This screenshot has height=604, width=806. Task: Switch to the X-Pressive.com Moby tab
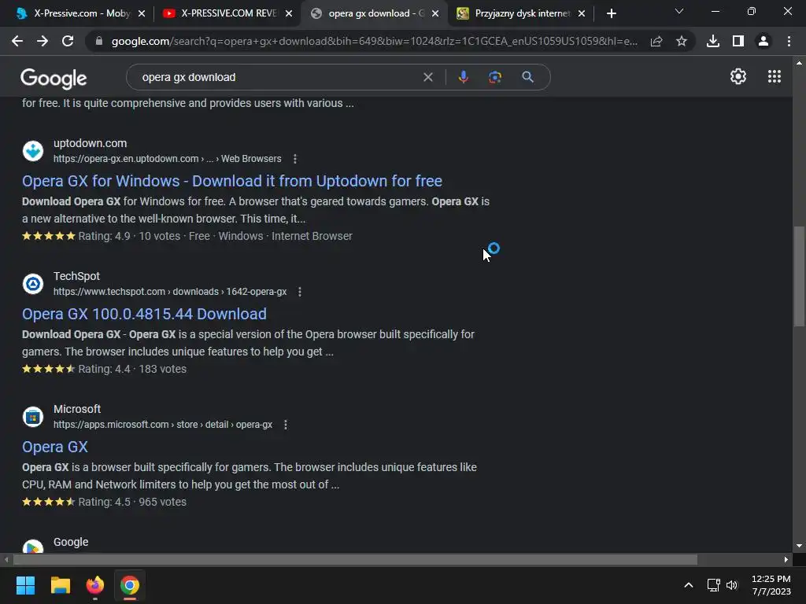pos(81,13)
